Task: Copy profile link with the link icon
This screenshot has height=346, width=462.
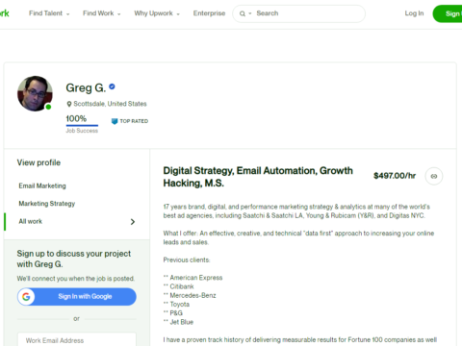Action: [x=434, y=176]
